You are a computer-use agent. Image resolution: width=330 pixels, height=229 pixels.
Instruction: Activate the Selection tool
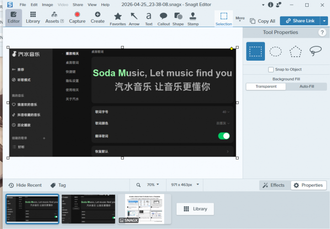coord(224,19)
